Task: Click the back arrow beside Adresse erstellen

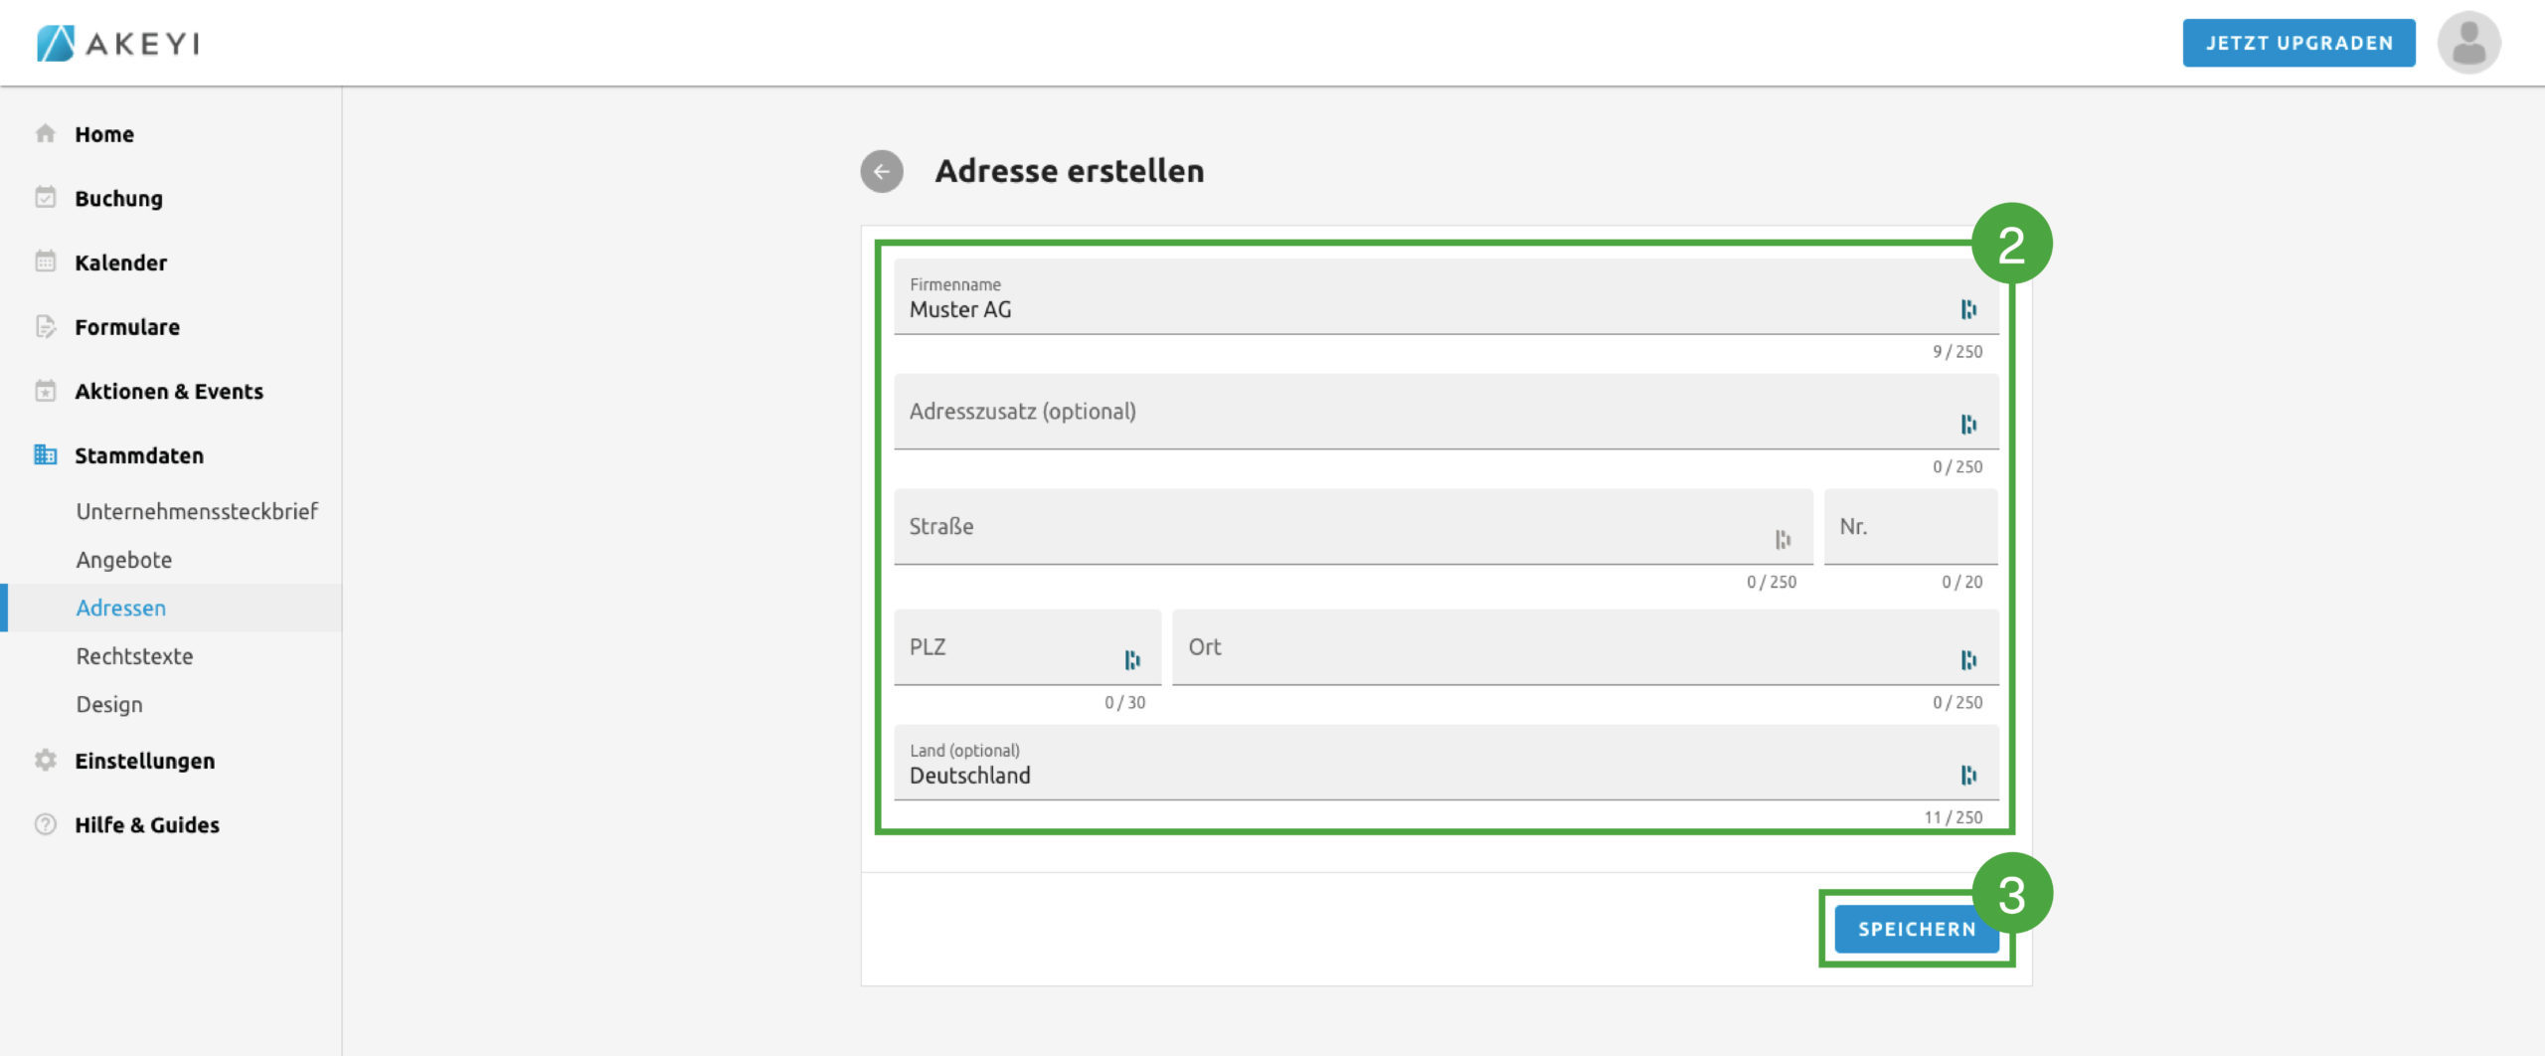Action: pyautogui.click(x=881, y=171)
